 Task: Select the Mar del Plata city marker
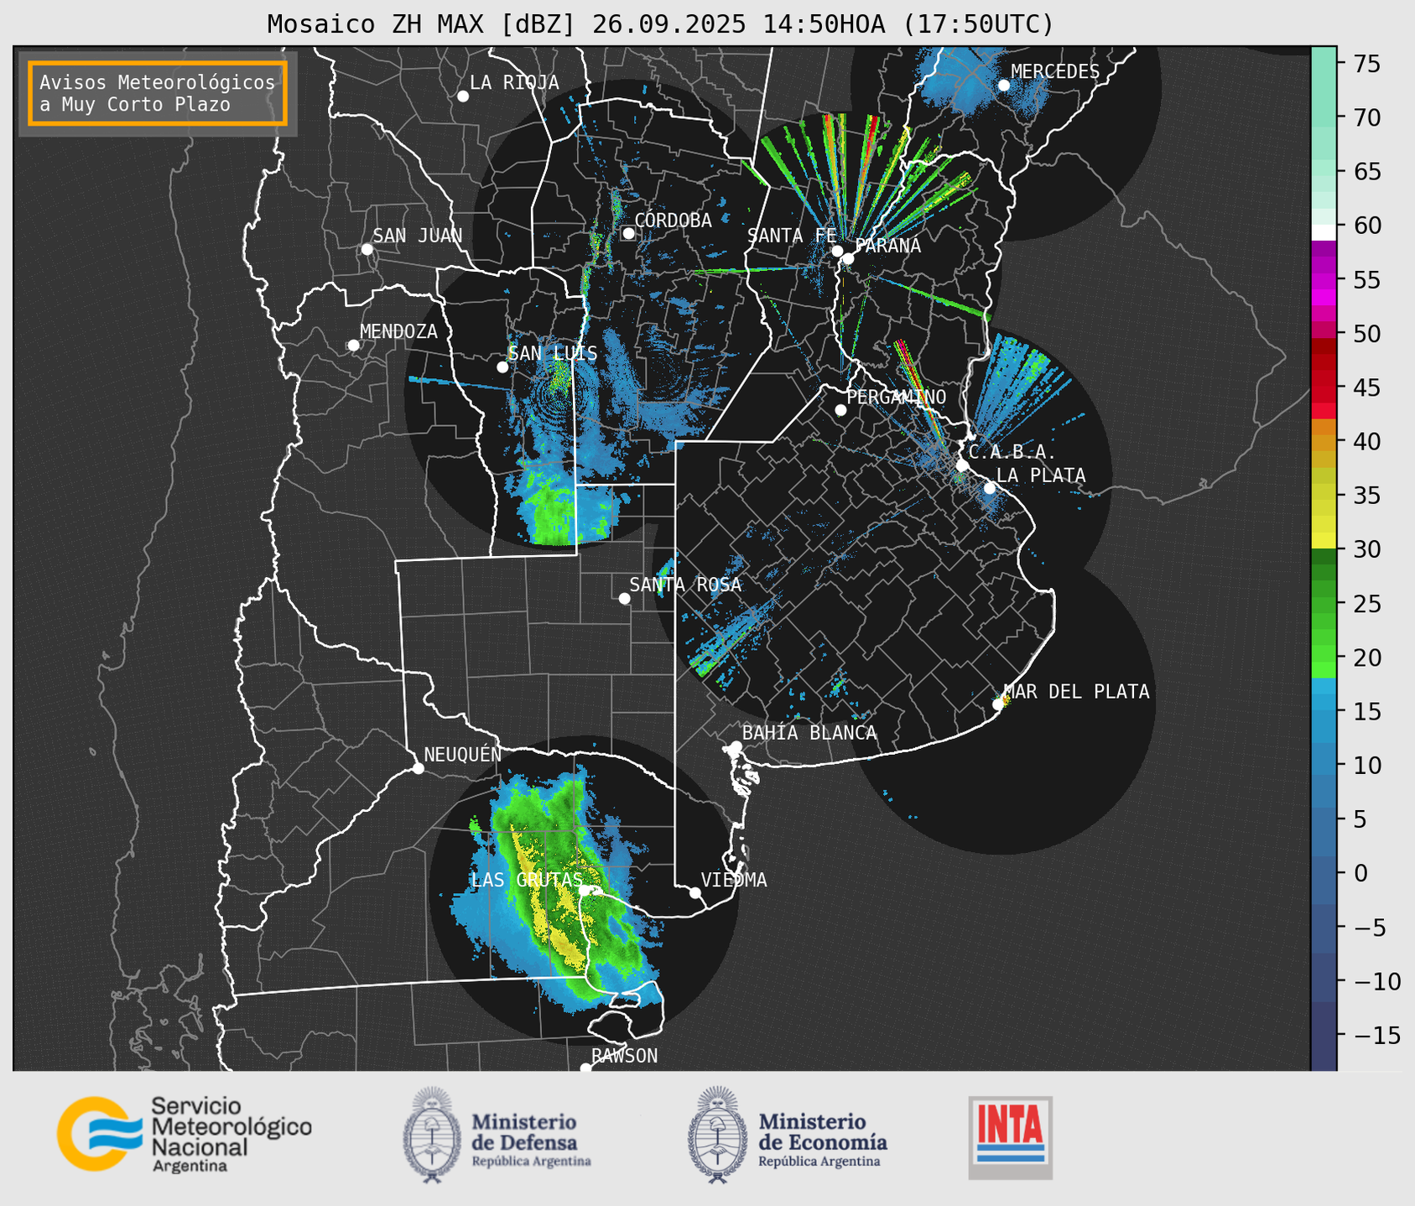point(998,704)
